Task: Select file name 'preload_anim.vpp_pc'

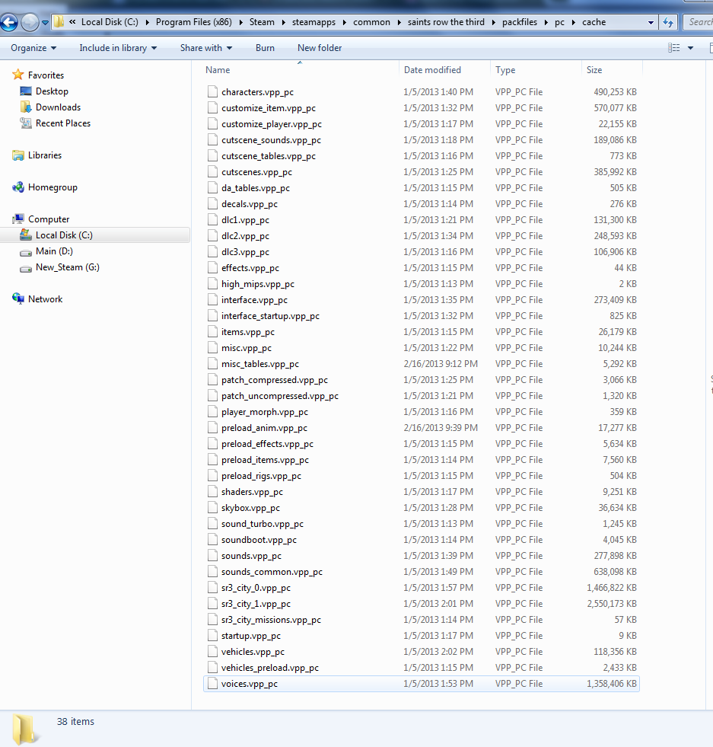Action: [264, 428]
